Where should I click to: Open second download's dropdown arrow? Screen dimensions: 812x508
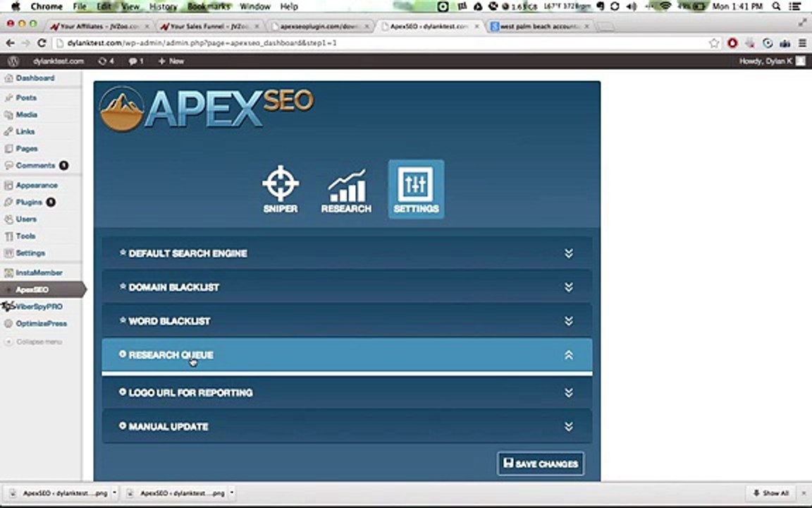pyautogui.click(x=231, y=493)
